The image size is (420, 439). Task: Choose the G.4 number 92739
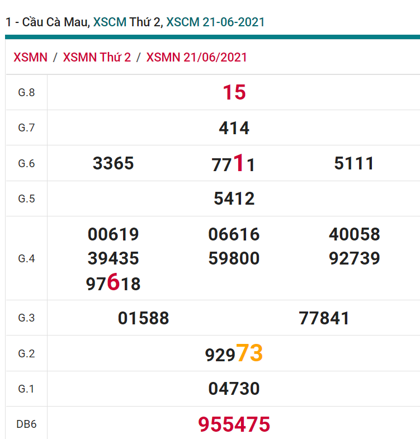tap(354, 258)
